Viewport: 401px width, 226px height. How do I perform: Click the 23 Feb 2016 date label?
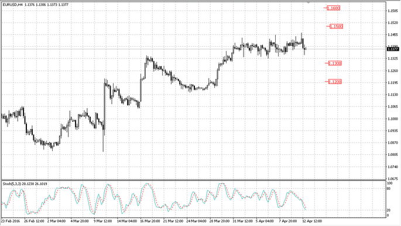point(11,221)
